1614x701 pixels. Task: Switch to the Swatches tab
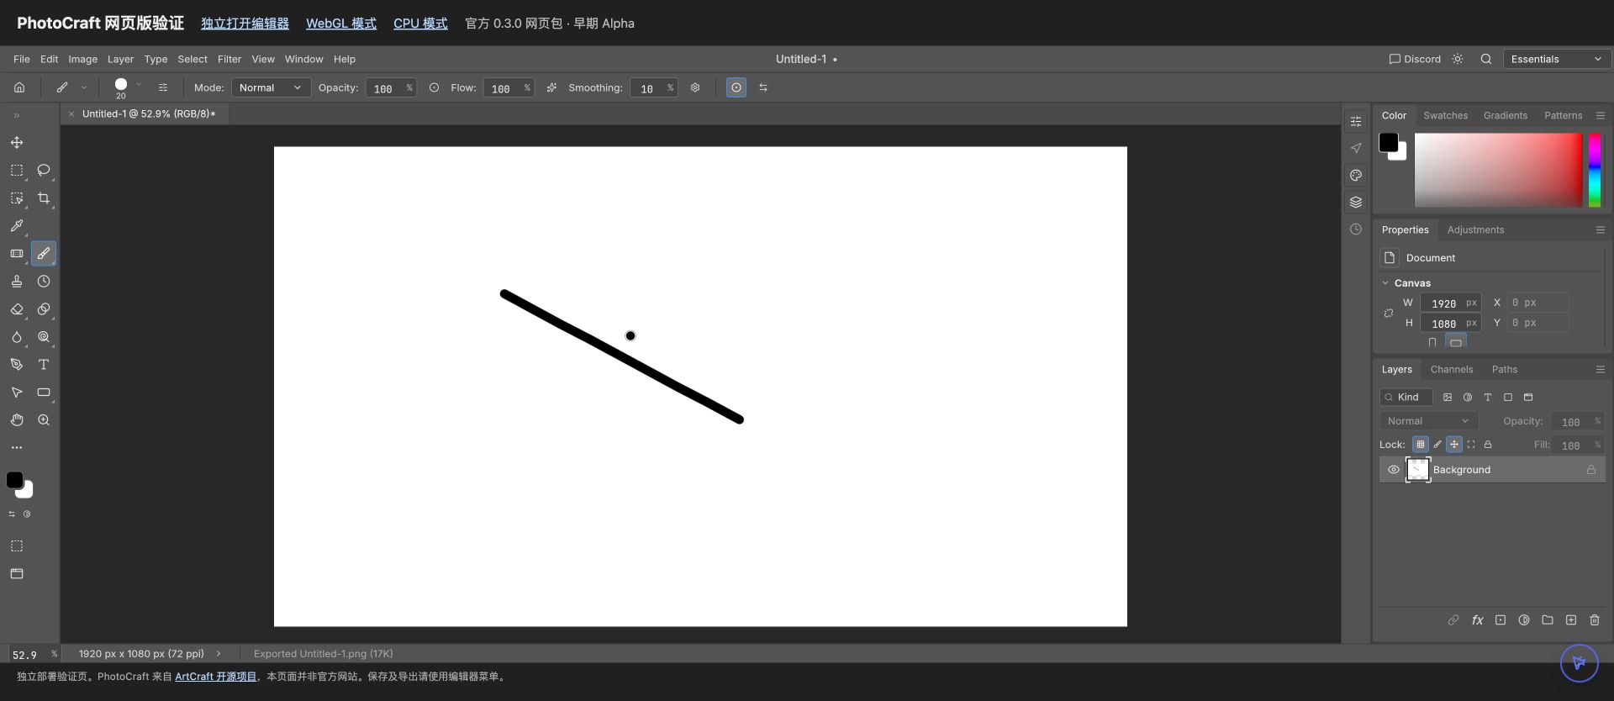pyautogui.click(x=1445, y=115)
